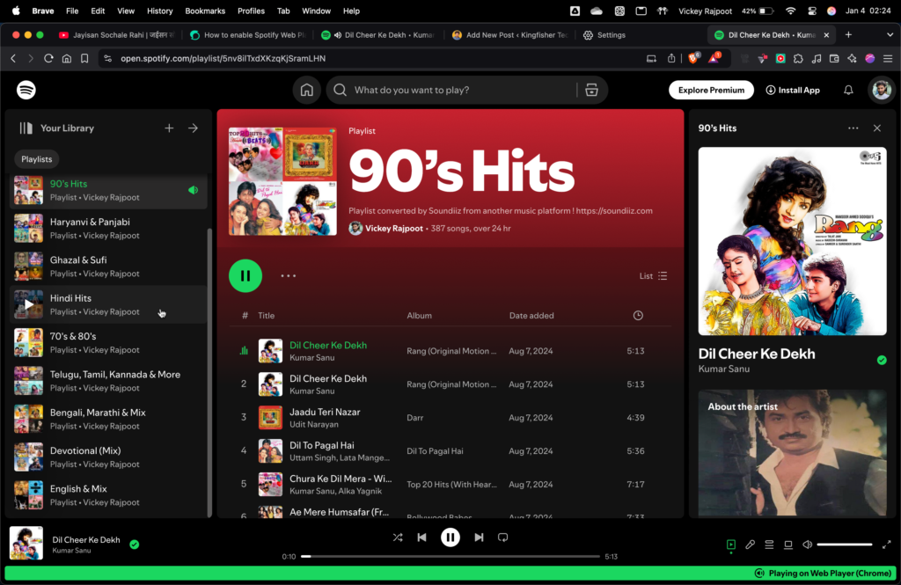The height and width of the screenshot is (585, 901).
Task: Toggle saved checkmark in now playing panel
Action: tap(882, 361)
